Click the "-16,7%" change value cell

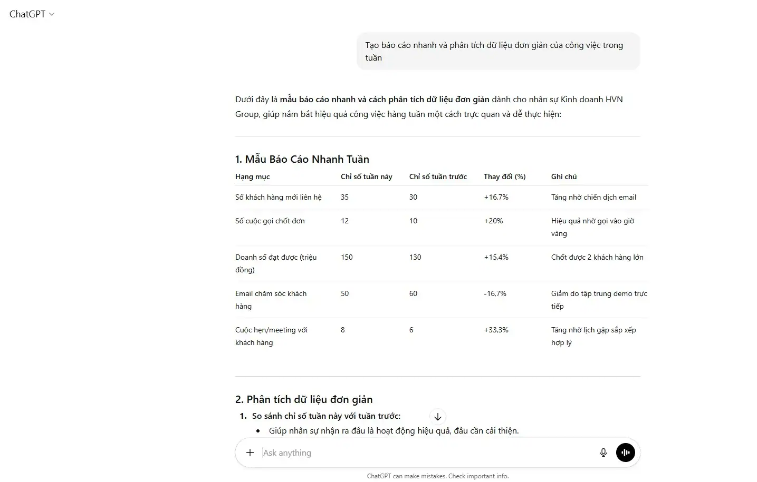point(495,293)
